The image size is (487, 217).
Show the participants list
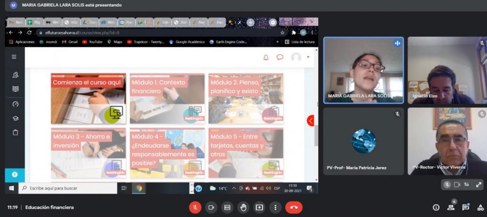click(451, 208)
